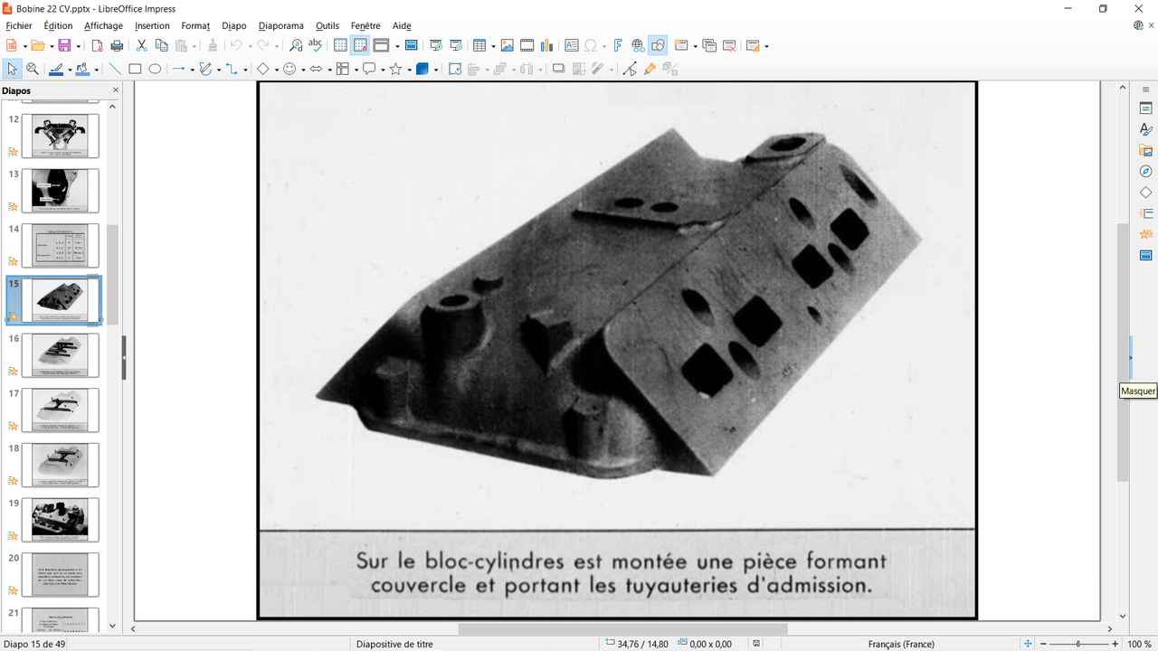
Task: Run the spelling check icon
Action: click(x=315, y=45)
